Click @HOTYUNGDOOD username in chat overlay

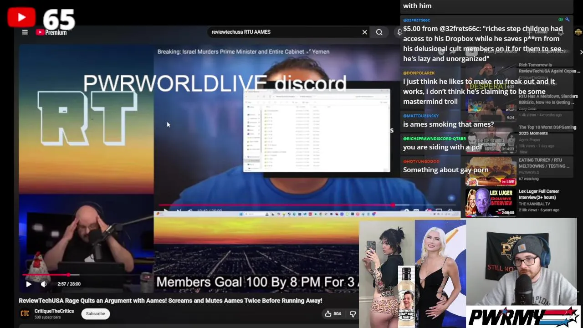pyautogui.click(x=421, y=161)
